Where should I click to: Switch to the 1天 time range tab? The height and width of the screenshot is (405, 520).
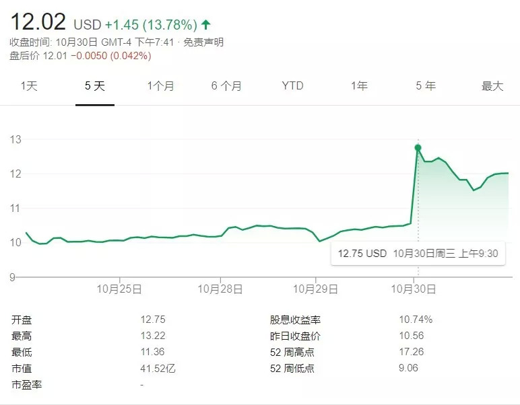pyautogui.click(x=29, y=86)
